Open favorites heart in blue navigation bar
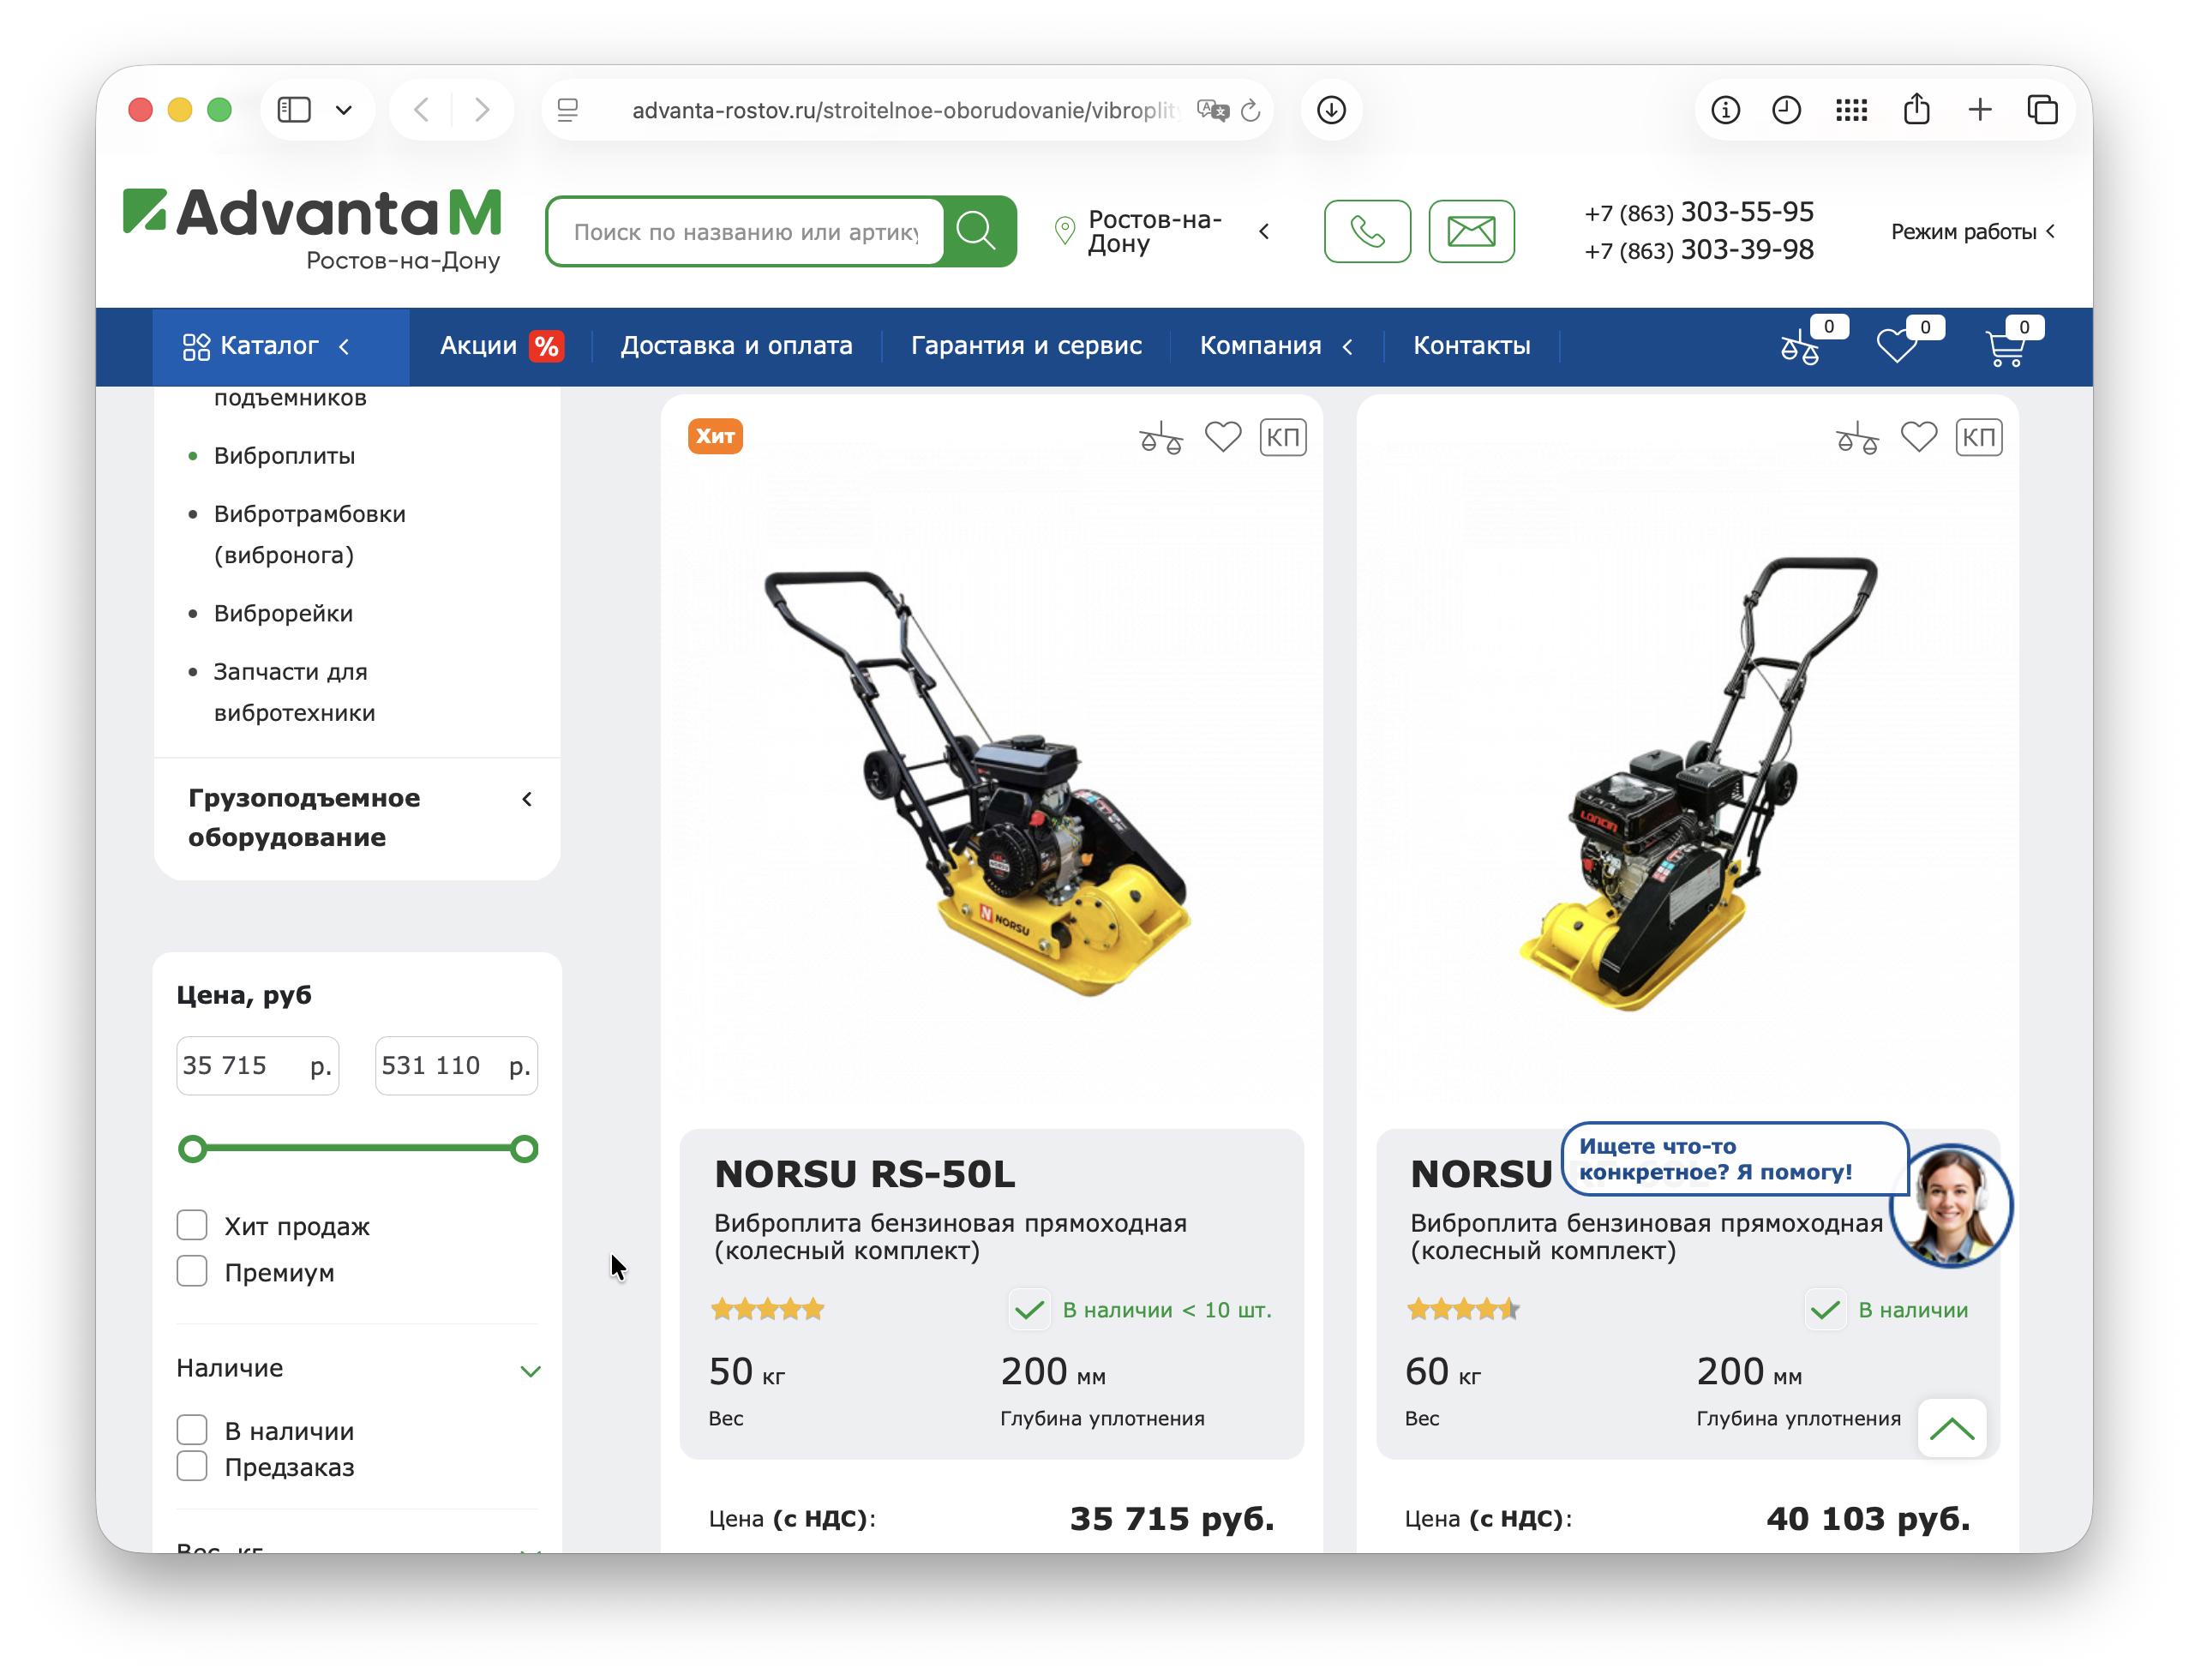The width and height of the screenshot is (2189, 1680). pyautogui.click(x=1896, y=346)
